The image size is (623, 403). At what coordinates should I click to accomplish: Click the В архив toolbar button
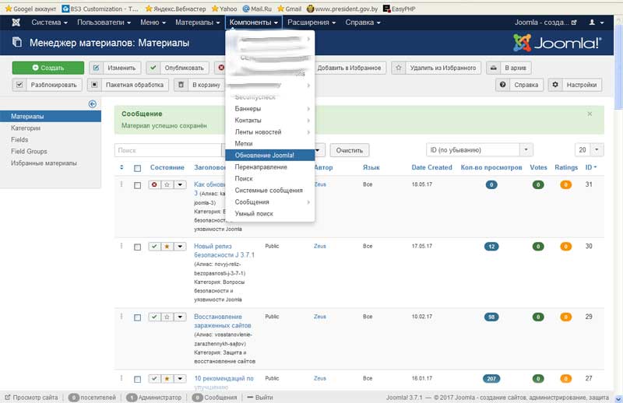click(x=509, y=68)
